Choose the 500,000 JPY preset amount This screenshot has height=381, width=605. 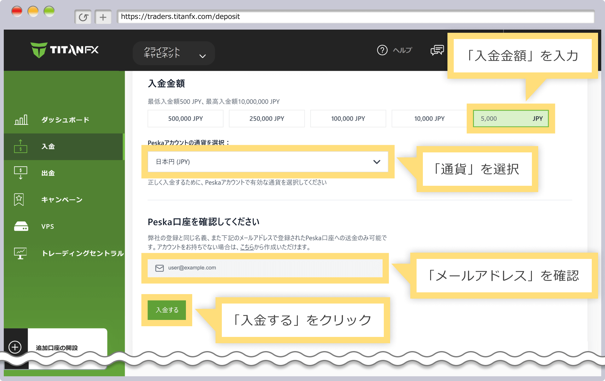[185, 118]
